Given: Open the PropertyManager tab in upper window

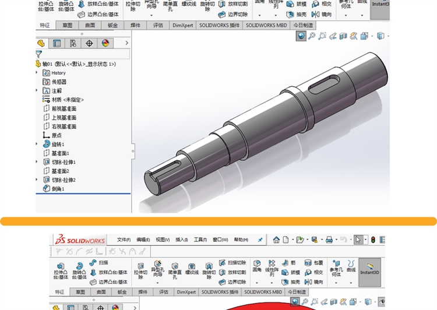Looking at the screenshot, I should click(x=57, y=43).
